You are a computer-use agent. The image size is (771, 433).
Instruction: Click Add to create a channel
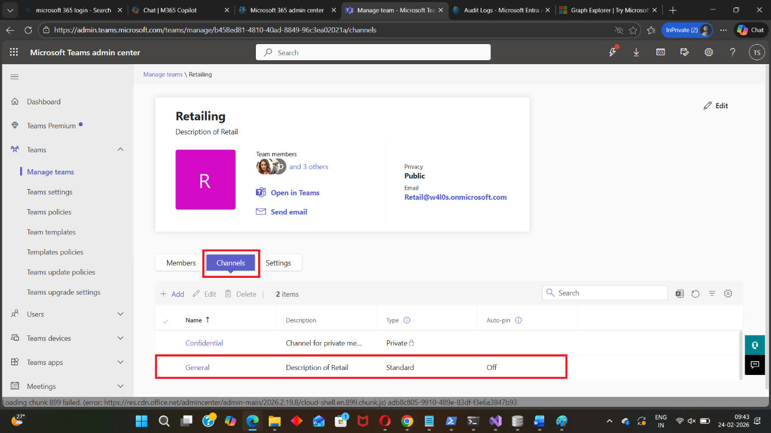coord(172,294)
